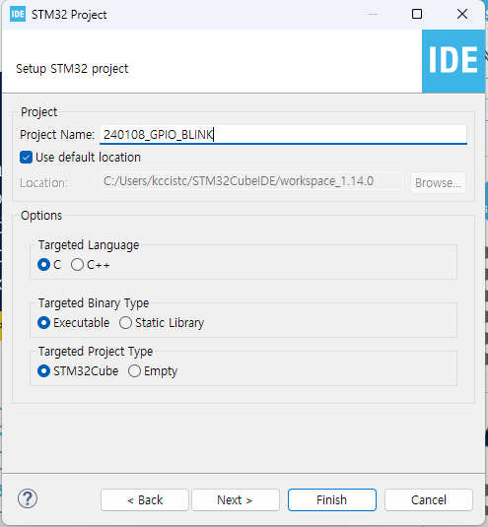Click the Project Name label
Screen dimensions: 488x527
click(57, 135)
